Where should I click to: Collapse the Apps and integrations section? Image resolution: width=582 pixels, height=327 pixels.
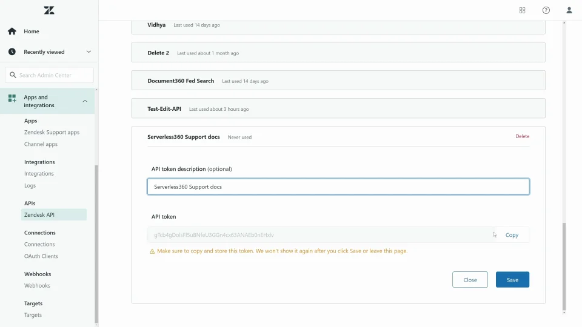pyautogui.click(x=85, y=101)
